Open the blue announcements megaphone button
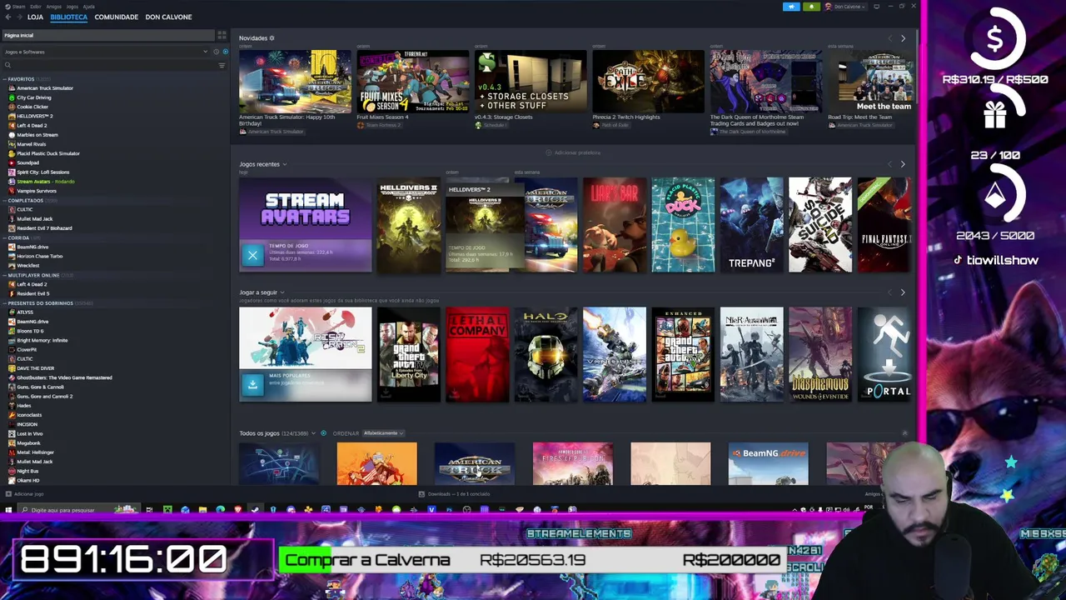The height and width of the screenshot is (600, 1066). [791, 7]
